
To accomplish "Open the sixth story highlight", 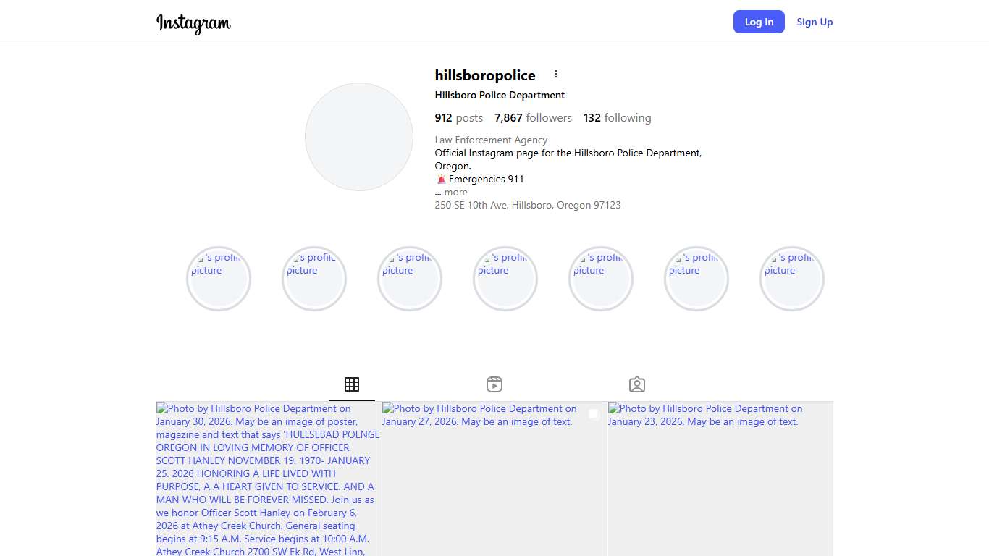I will coord(696,279).
